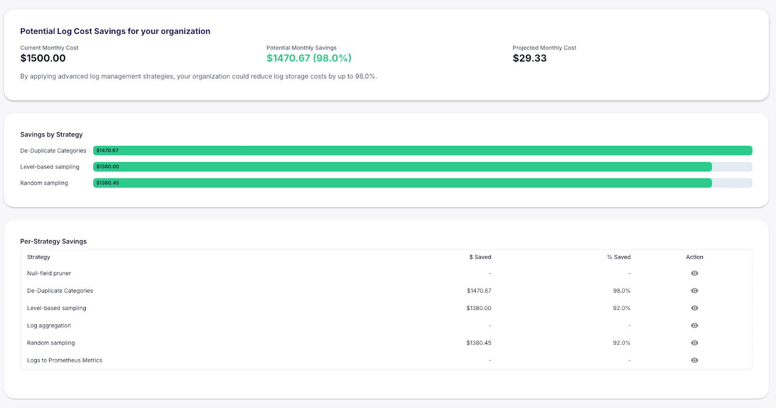Select Log aggregation strategy name
The width and height of the screenshot is (776, 408).
(x=49, y=326)
